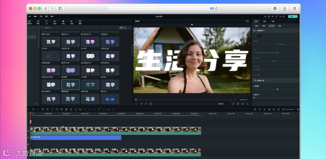The image size is (326, 159).
Task: Click the stopwatch speed icon in timeline toolbar
Action: [x=71, y=109]
